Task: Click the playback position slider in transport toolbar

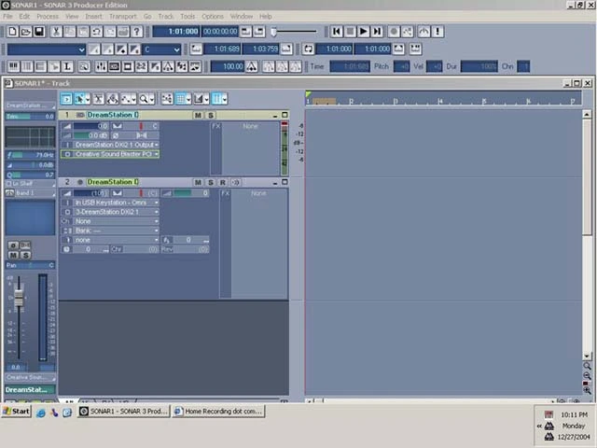Action: [273, 32]
